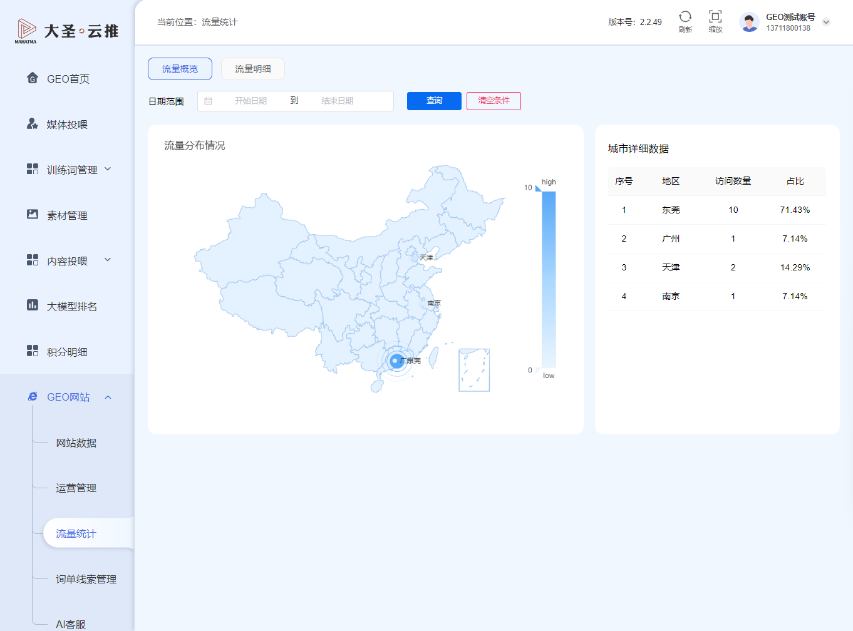Open AI客服 submenu item

(71, 624)
